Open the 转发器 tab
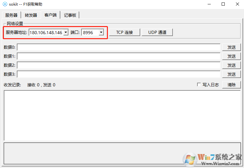The height and width of the screenshot is (168, 244). click(31, 15)
